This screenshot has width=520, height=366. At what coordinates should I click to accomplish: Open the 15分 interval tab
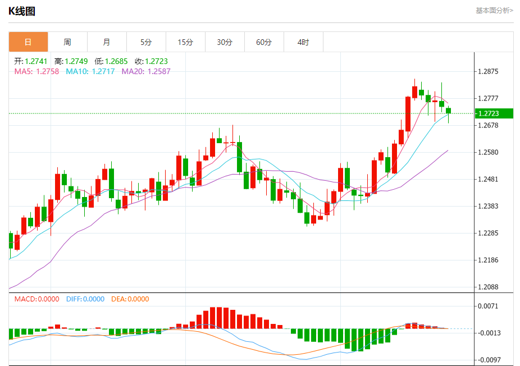[185, 42]
